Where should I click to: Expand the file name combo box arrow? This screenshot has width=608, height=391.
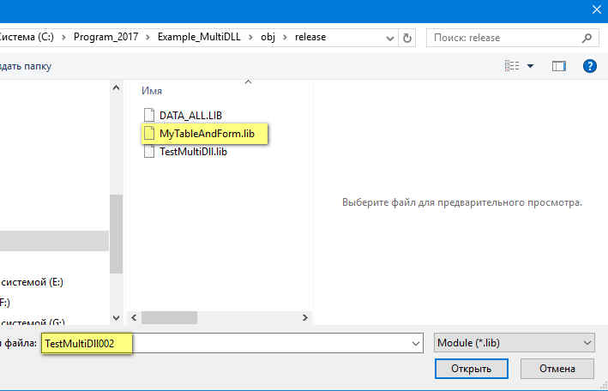click(416, 343)
